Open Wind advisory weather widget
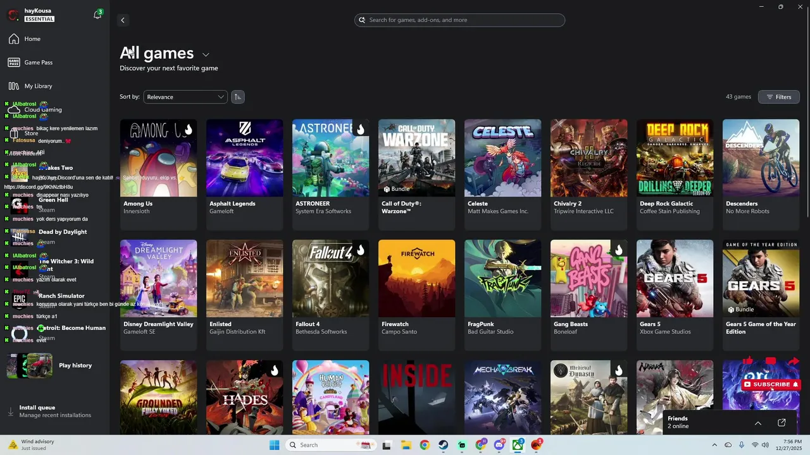This screenshot has width=810, height=455. coord(32,445)
